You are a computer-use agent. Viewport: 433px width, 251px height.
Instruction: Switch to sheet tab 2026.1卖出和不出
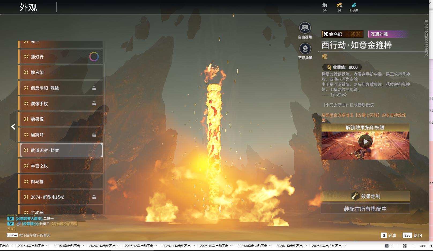pos(290,246)
